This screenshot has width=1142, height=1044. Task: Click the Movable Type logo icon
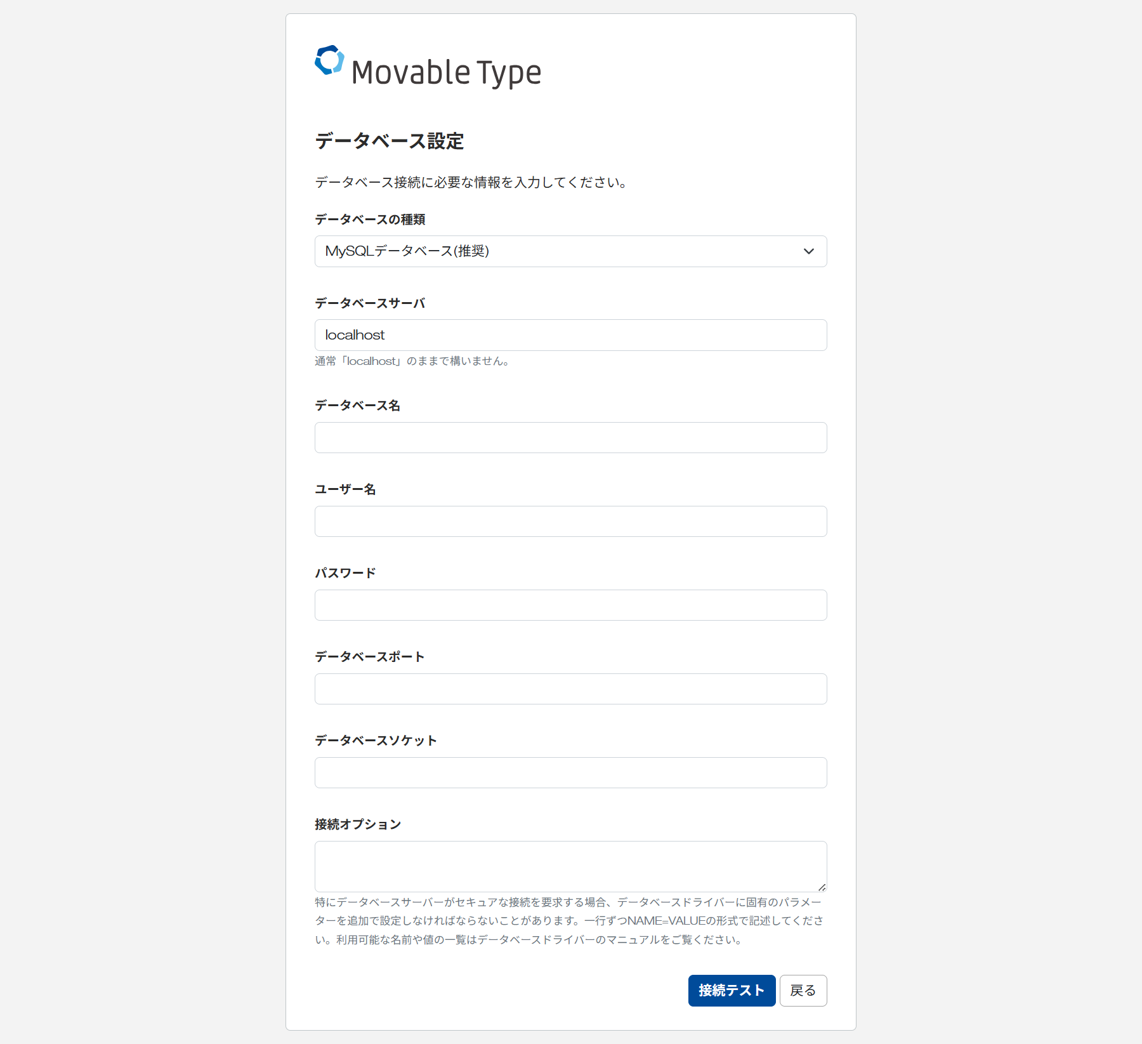pyautogui.click(x=329, y=60)
